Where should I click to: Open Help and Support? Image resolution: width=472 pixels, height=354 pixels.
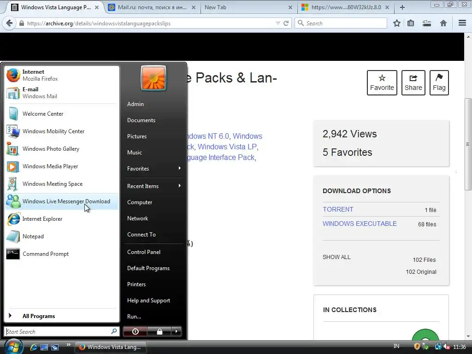pyautogui.click(x=153, y=301)
